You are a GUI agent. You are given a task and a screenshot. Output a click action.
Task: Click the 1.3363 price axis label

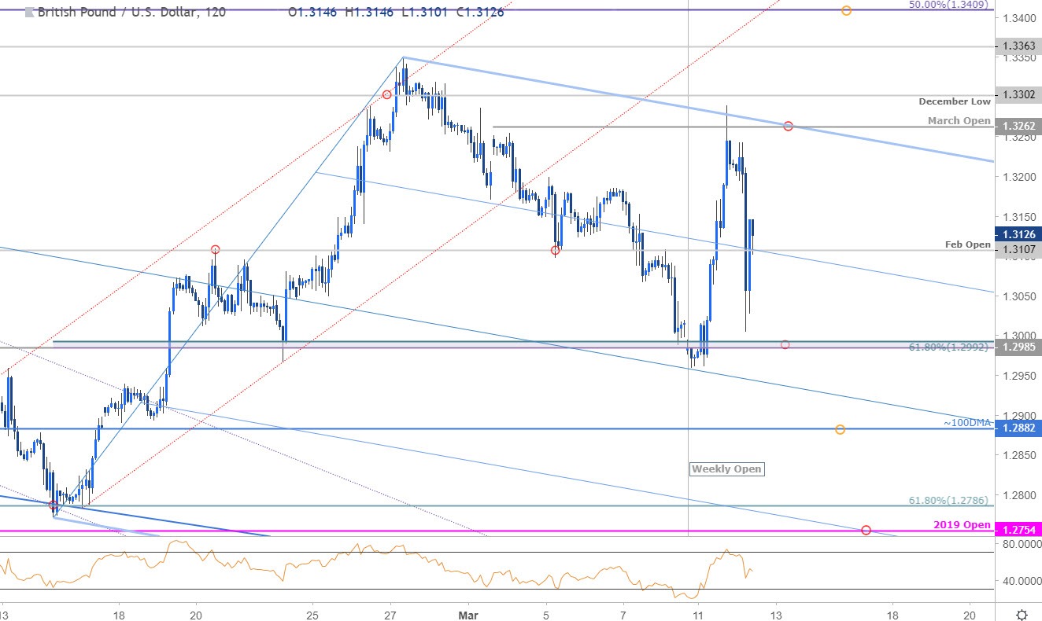1018,46
